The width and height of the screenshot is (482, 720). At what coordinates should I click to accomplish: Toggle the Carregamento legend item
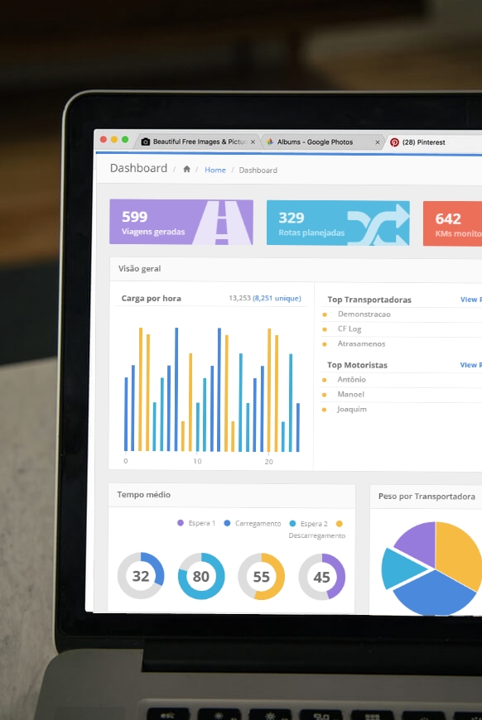(253, 524)
